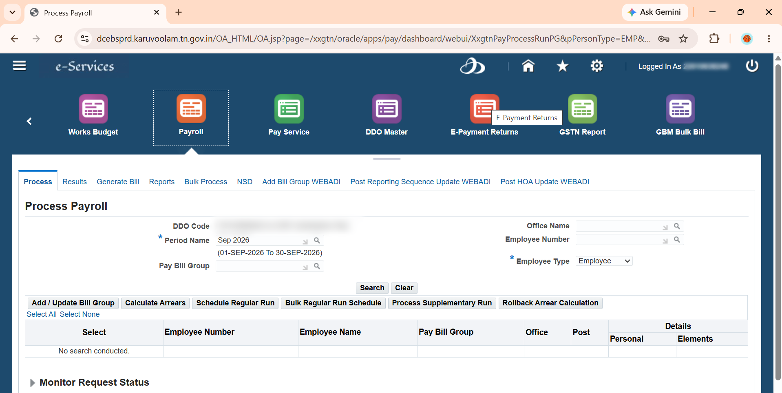Switch to the Reports tab
Screen dimensions: 782x393
(x=162, y=182)
